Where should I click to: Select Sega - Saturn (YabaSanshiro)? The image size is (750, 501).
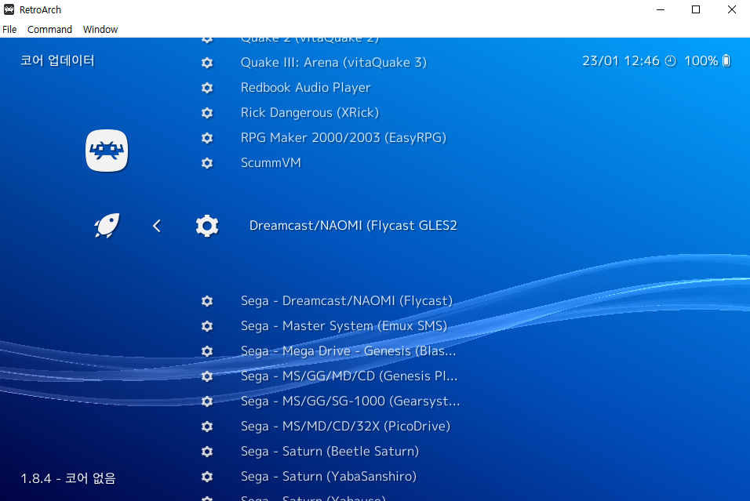tap(329, 477)
